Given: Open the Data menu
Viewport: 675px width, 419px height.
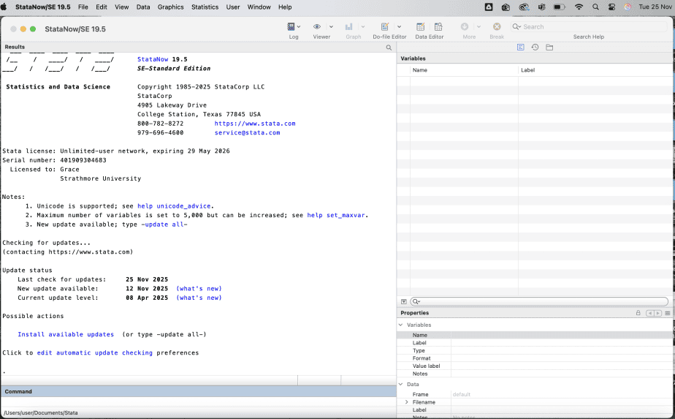Looking at the screenshot, I should click(x=143, y=7).
